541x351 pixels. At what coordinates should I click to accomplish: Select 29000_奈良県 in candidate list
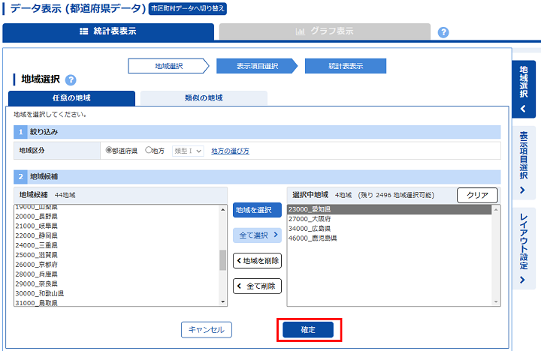[x=116, y=283]
